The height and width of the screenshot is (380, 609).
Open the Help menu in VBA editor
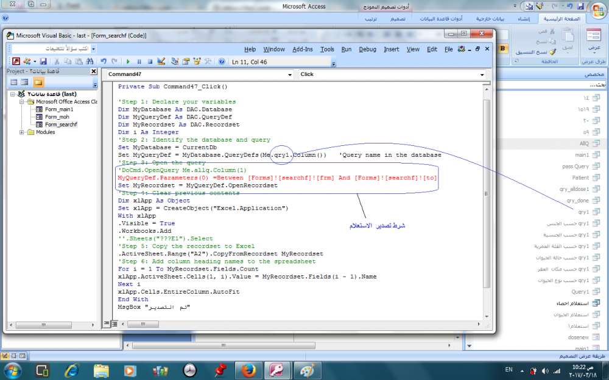click(250, 49)
